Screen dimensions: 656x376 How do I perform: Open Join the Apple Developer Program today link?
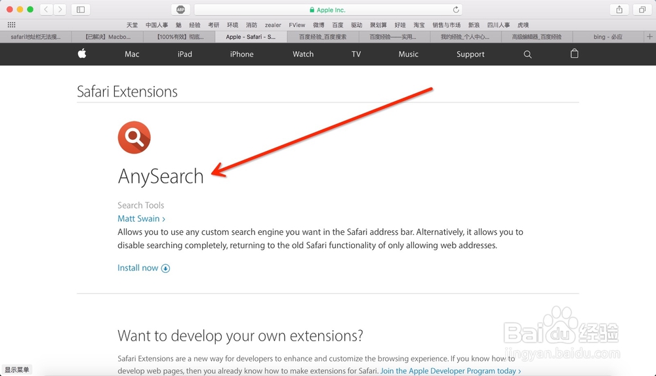click(x=451, y=371)
